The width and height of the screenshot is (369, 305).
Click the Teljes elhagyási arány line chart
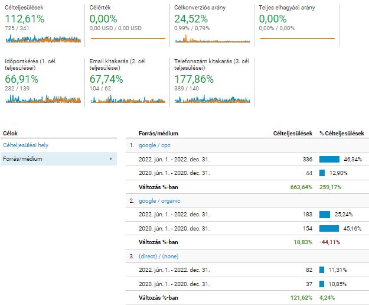point(298,38)
